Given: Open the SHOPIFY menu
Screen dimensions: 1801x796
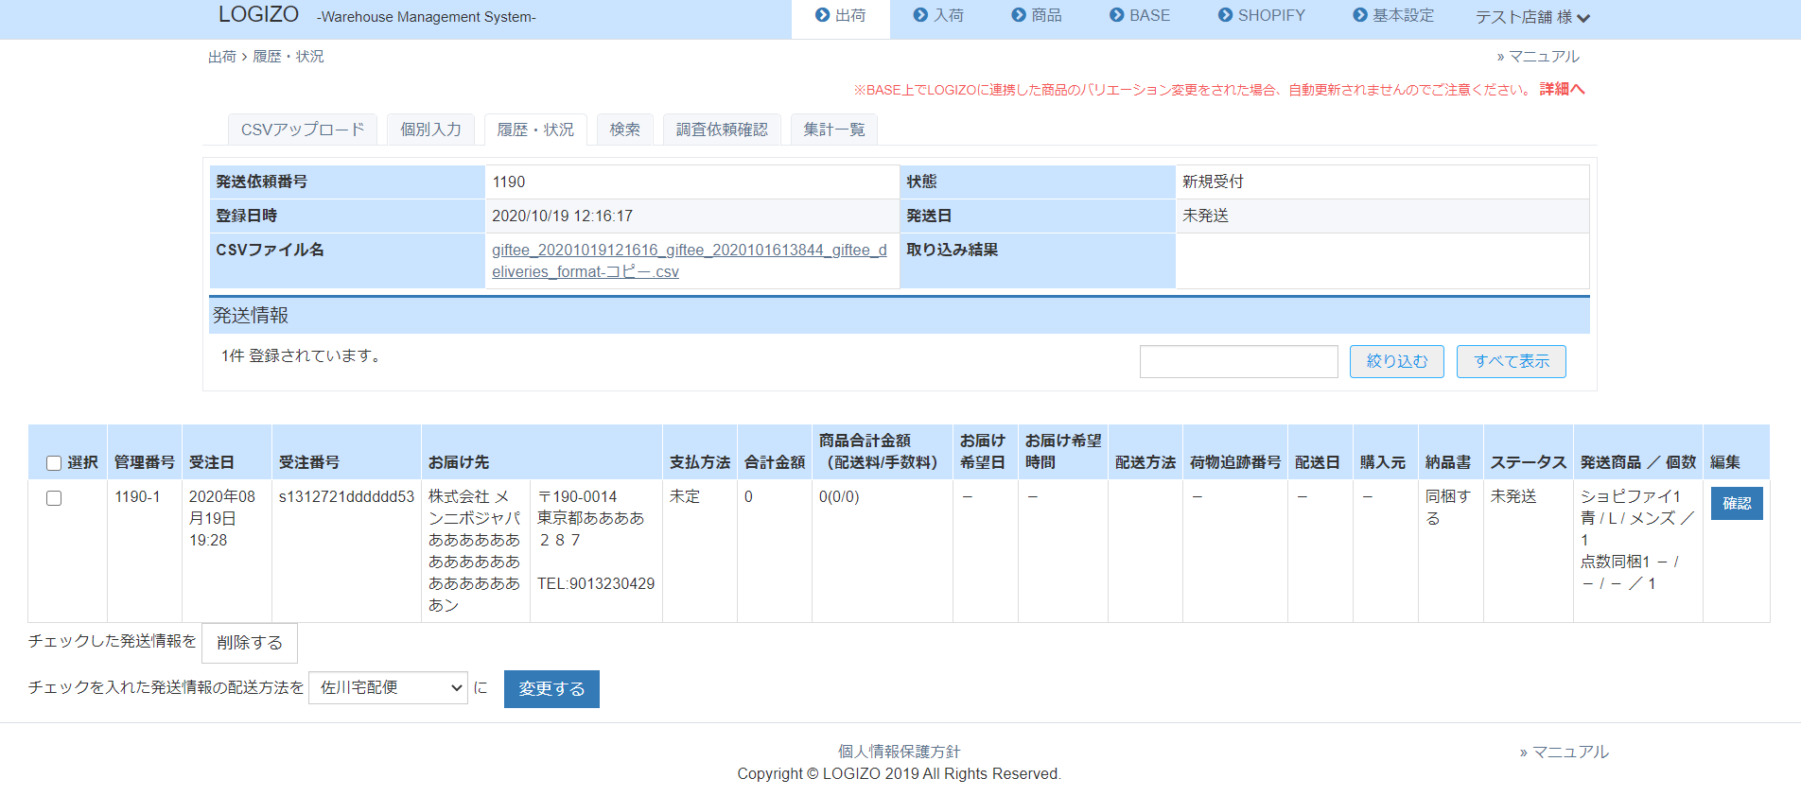Looking at the screenshot, I should (1262, 15).
